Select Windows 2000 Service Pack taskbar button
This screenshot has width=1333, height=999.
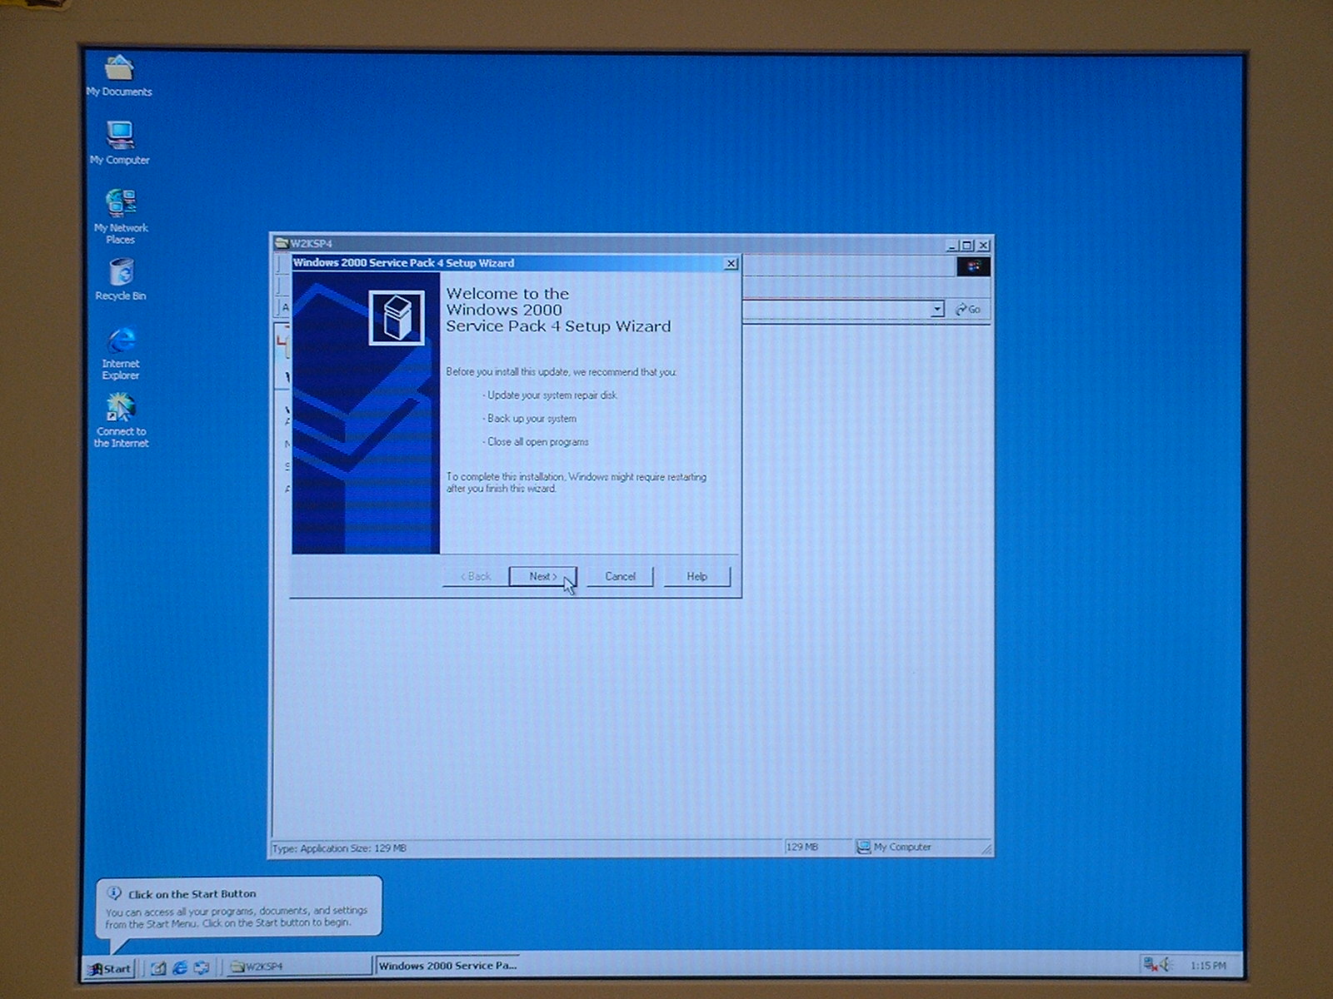(447, 966)
